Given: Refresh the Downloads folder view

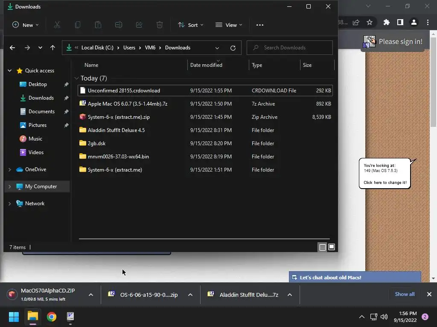Looking at the screenshot, I should point(233,48).
